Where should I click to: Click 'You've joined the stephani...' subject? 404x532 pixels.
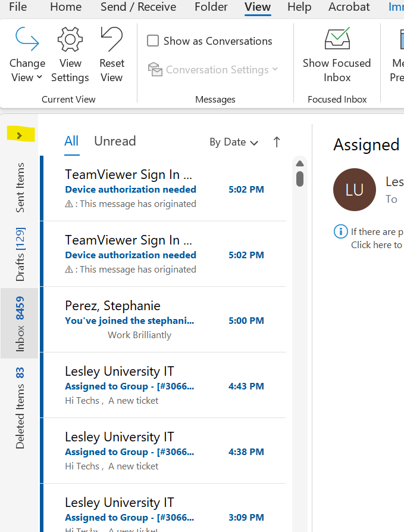(x=130, y=321)
